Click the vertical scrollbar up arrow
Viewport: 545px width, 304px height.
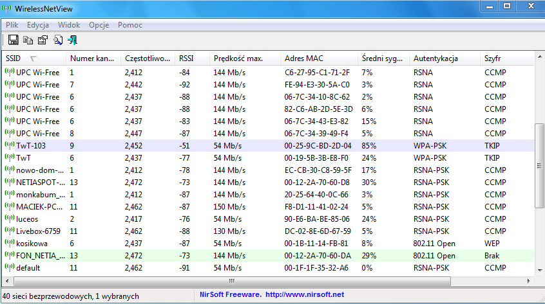[x=539, y=57]
